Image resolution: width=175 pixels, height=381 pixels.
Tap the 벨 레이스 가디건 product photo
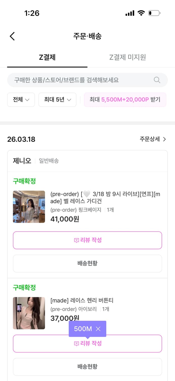click(29, 207)
